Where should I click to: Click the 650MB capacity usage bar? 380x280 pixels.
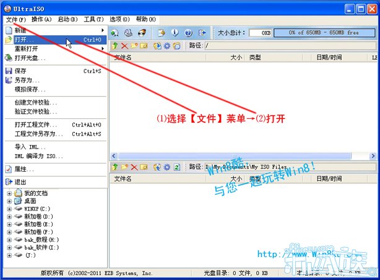pyautogui.click(x=324, y=33)
